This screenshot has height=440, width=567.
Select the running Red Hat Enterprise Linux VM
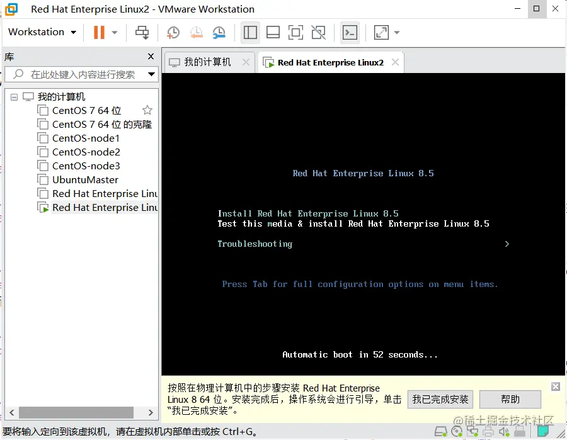[105, 207]
